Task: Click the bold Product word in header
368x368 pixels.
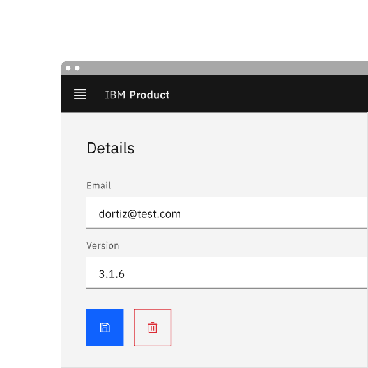Action: pyautogui.click(x=149, y=95)
